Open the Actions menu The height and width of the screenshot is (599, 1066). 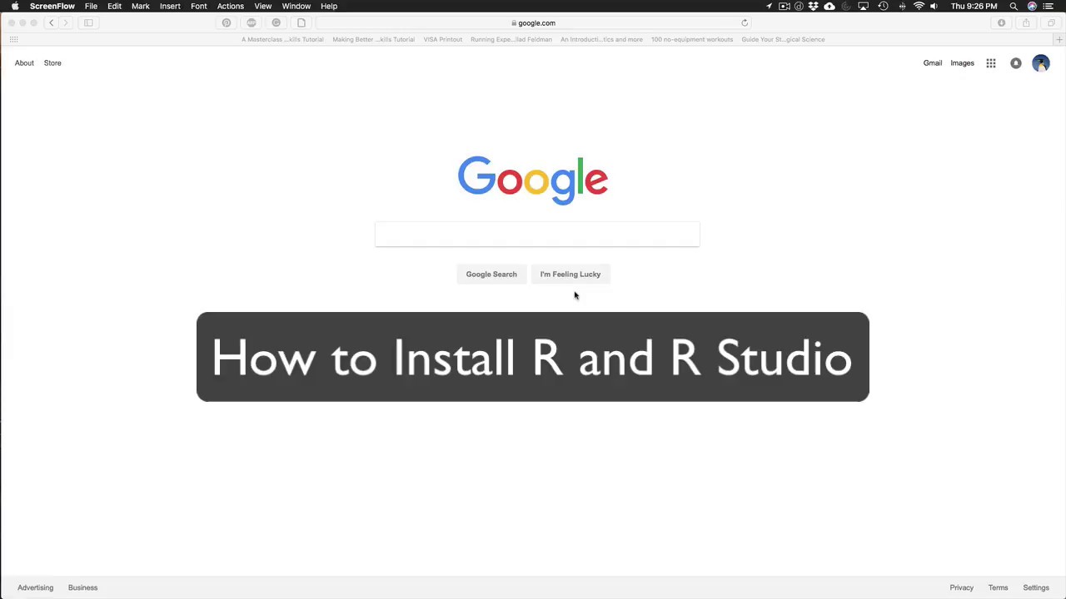(231, 6)
